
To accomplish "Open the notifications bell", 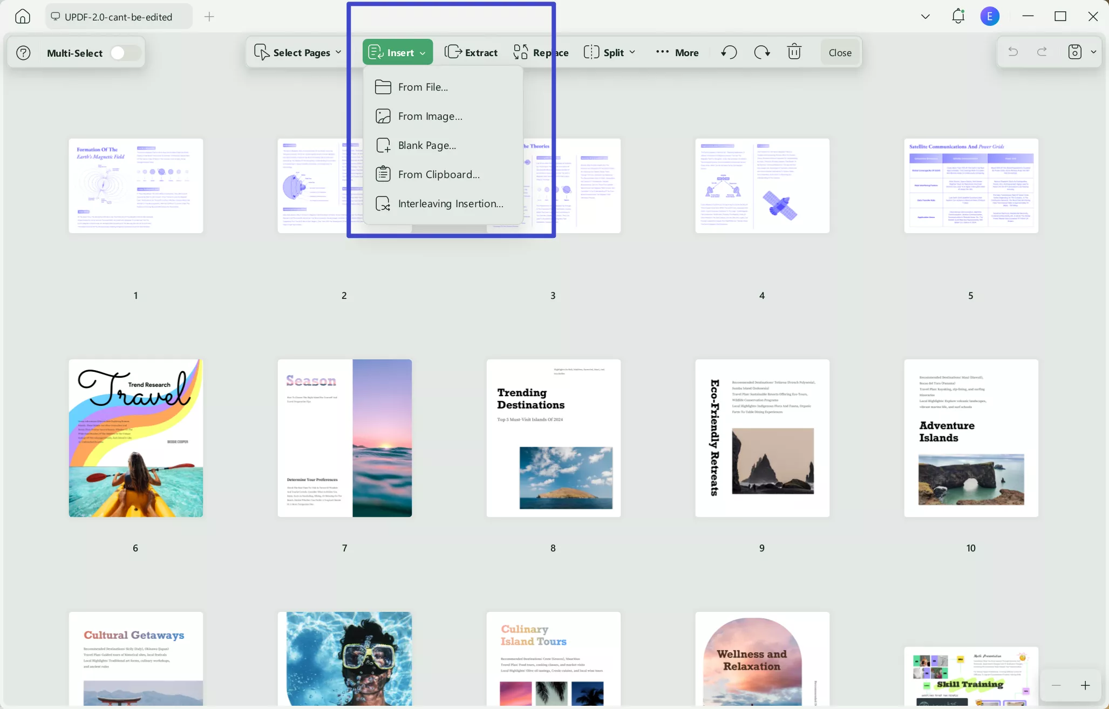I will coord(958,16).
